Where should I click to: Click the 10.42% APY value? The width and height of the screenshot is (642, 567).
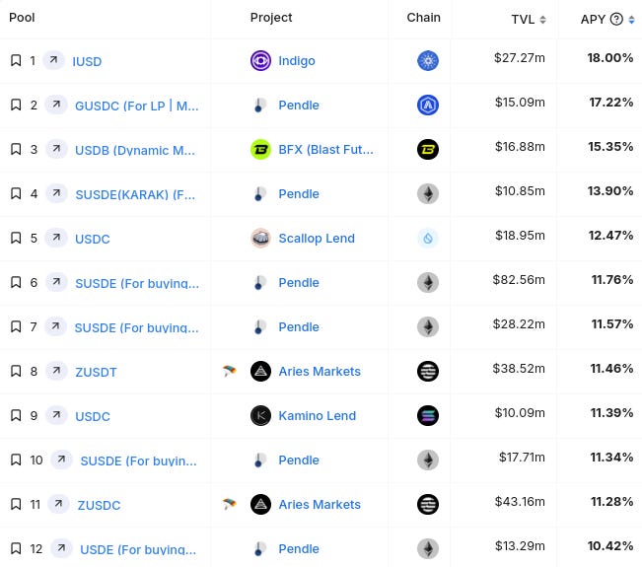pyautogui.click(x=610, y=545)
